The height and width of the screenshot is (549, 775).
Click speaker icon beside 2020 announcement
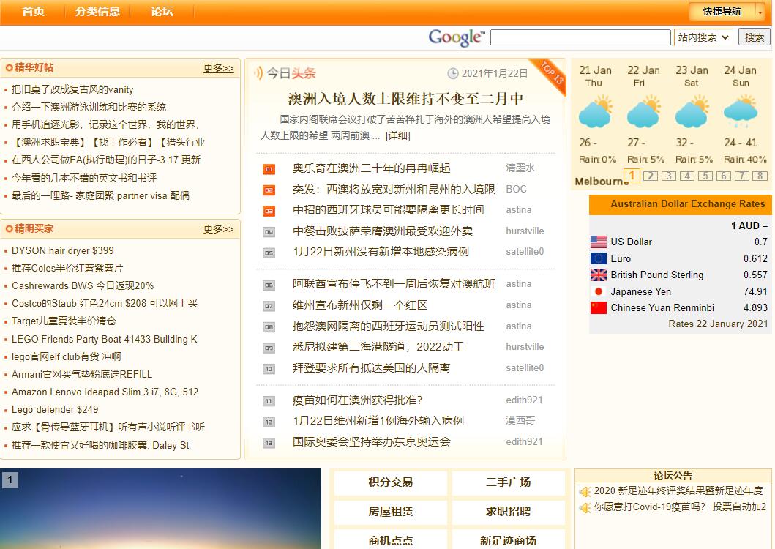tap(585, 491)
